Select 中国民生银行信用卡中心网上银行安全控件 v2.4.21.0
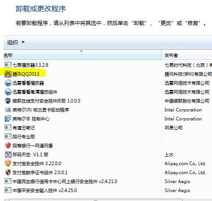Viewport: 212px width, 201px height. pos(65,181)
